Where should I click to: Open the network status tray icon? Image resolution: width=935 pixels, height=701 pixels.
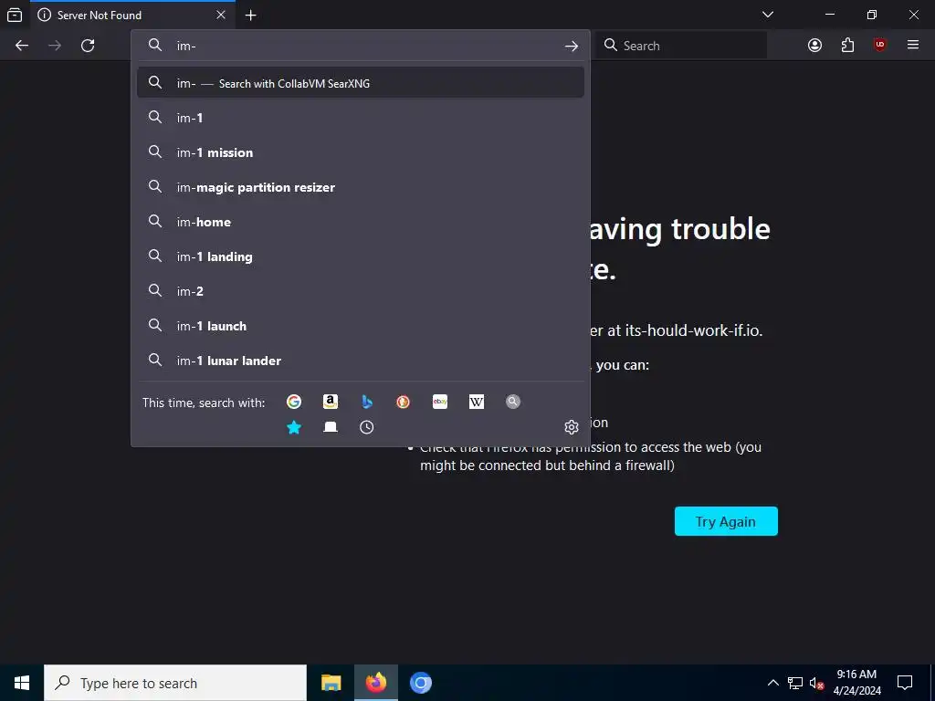pos(795,683)
